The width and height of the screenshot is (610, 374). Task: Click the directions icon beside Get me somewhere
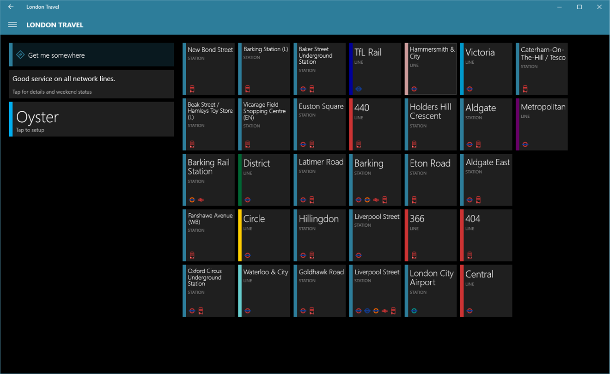20,55
